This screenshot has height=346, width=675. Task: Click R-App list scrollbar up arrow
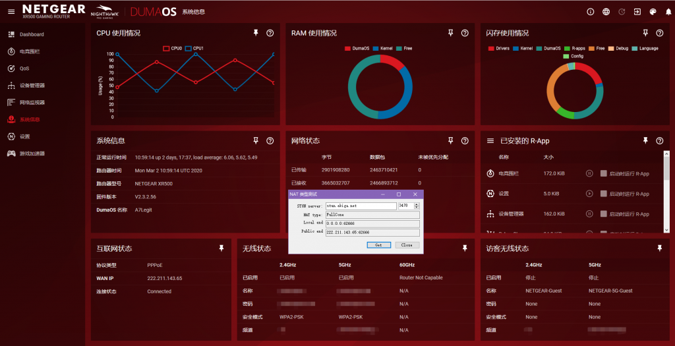pos(666,153)
